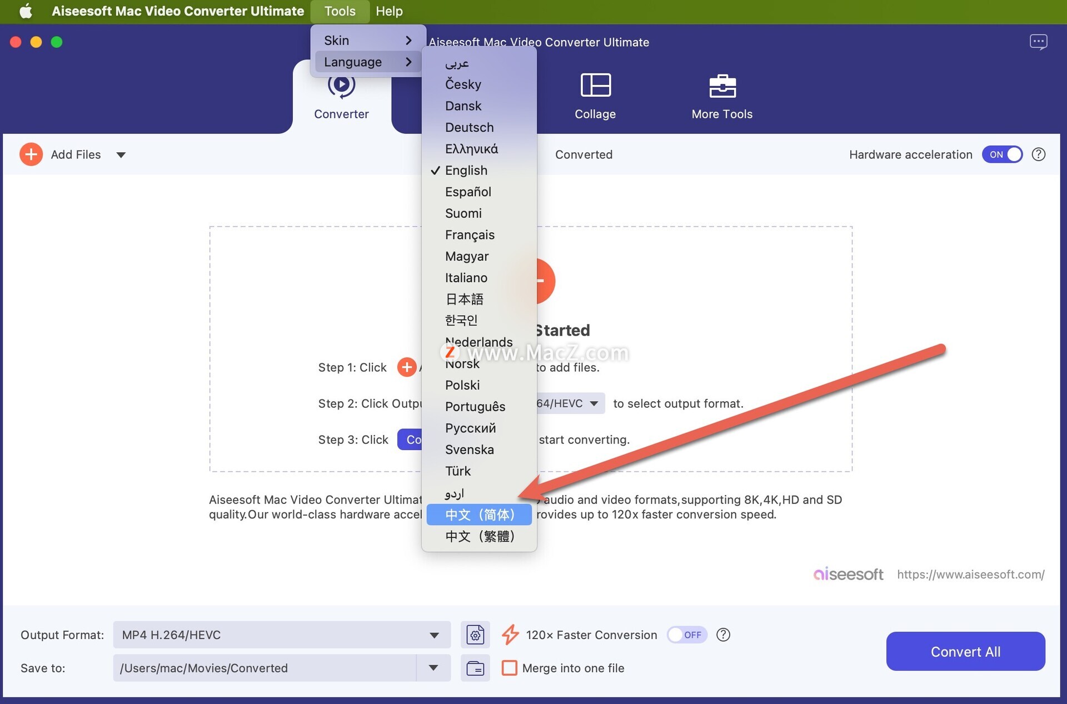Viewport: 1067px width, 704px height.
Task: Select Korean (한국인) language
Action: pyautogui.click(x=479, y=321)
